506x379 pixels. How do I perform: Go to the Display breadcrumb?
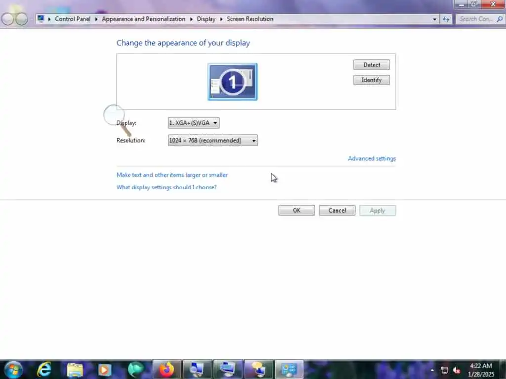coord(206,19)
